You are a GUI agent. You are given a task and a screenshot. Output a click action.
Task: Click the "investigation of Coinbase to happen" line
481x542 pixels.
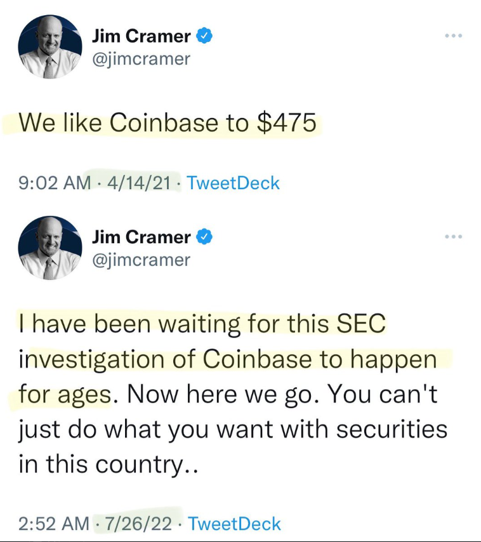[228, 359]
